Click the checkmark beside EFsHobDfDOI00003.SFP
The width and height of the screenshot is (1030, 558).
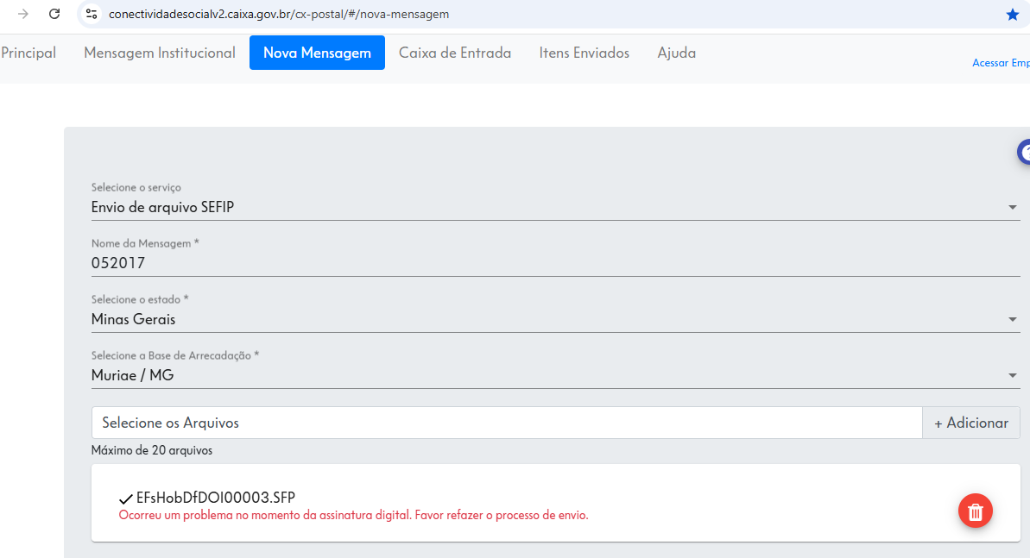[125, 498]
